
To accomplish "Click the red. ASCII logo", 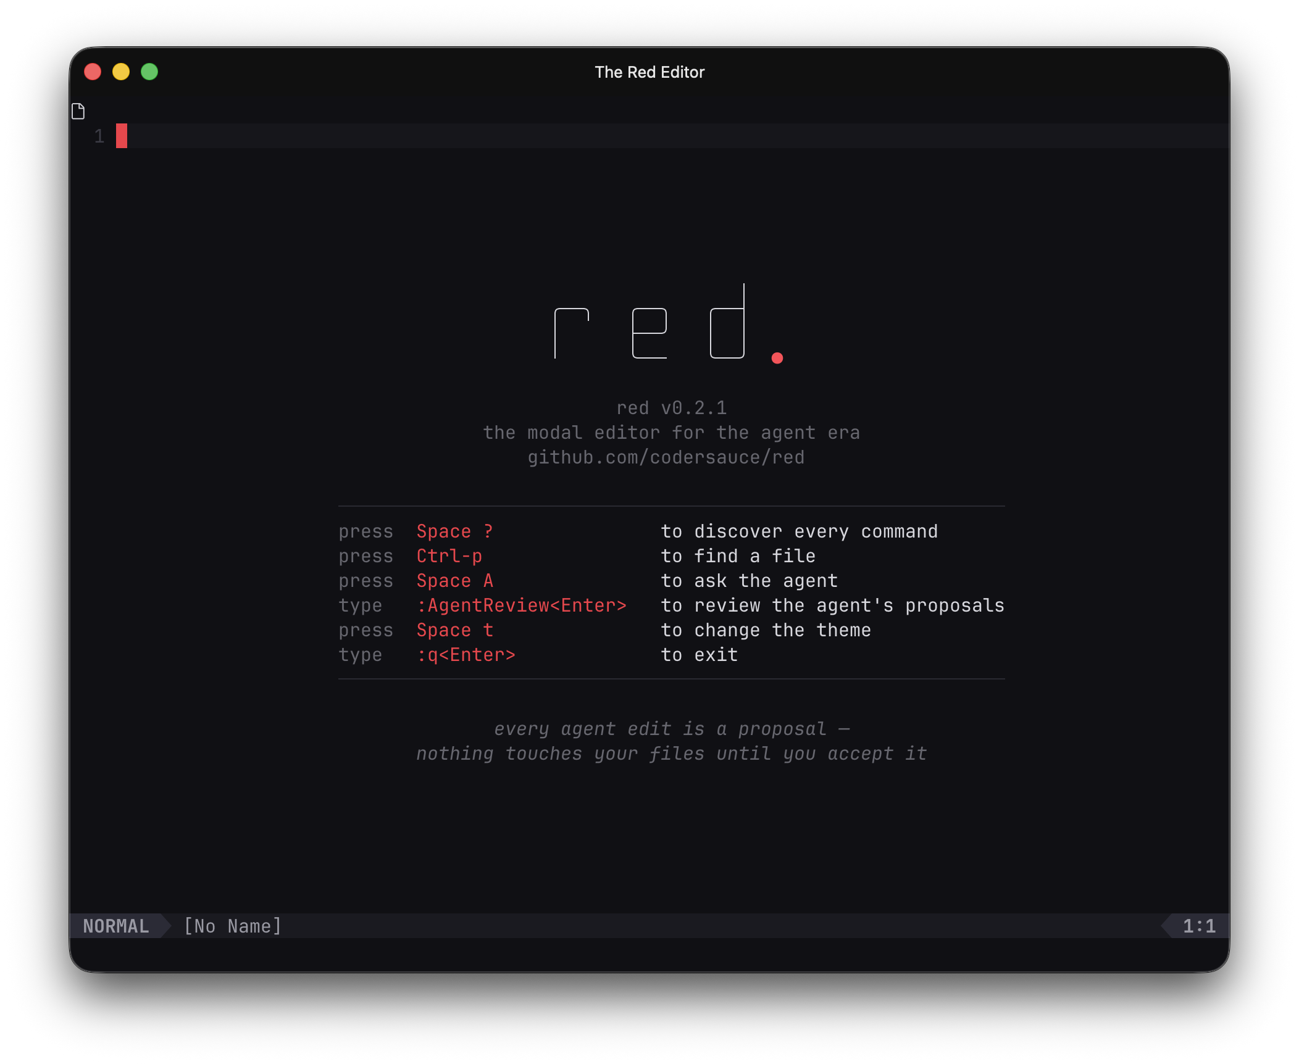I will [669, 324].
